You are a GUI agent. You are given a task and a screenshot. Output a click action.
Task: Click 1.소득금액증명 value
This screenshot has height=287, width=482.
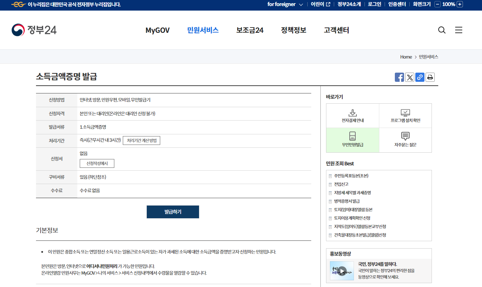coord(93,127)
